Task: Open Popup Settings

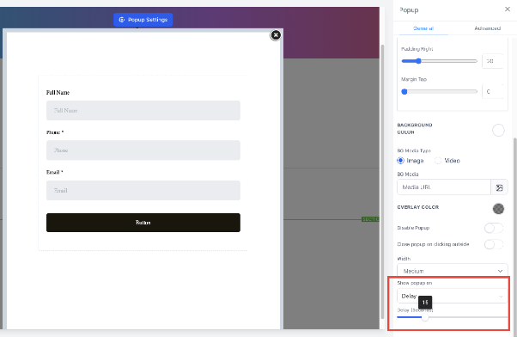Action: pyautogui.click(x=143, y=20)
